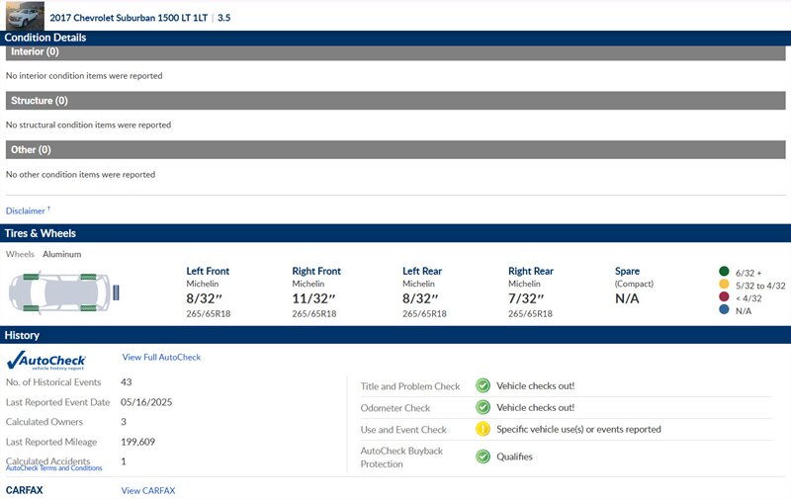Image resolution: width=791 pixels, height=499 pixels.
Task: Click green check icon beside Odometer Check
Action: (x=483, y=407)
